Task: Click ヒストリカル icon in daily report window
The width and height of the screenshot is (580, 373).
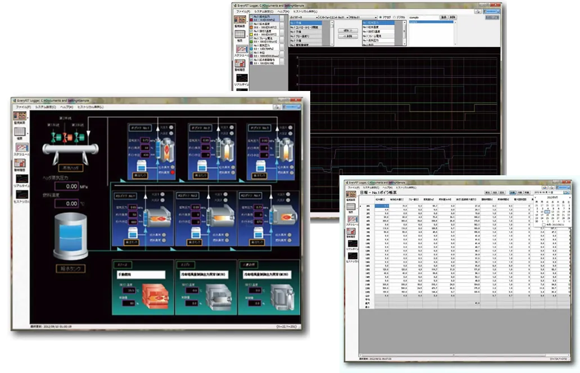Action: pos(352,256)
